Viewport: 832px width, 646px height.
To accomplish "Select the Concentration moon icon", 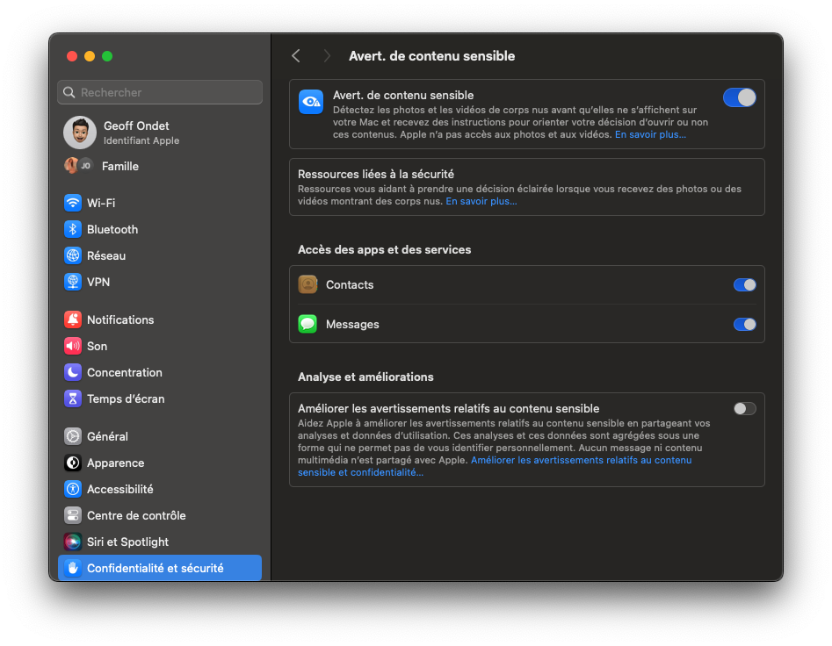I will pos(73,372).
